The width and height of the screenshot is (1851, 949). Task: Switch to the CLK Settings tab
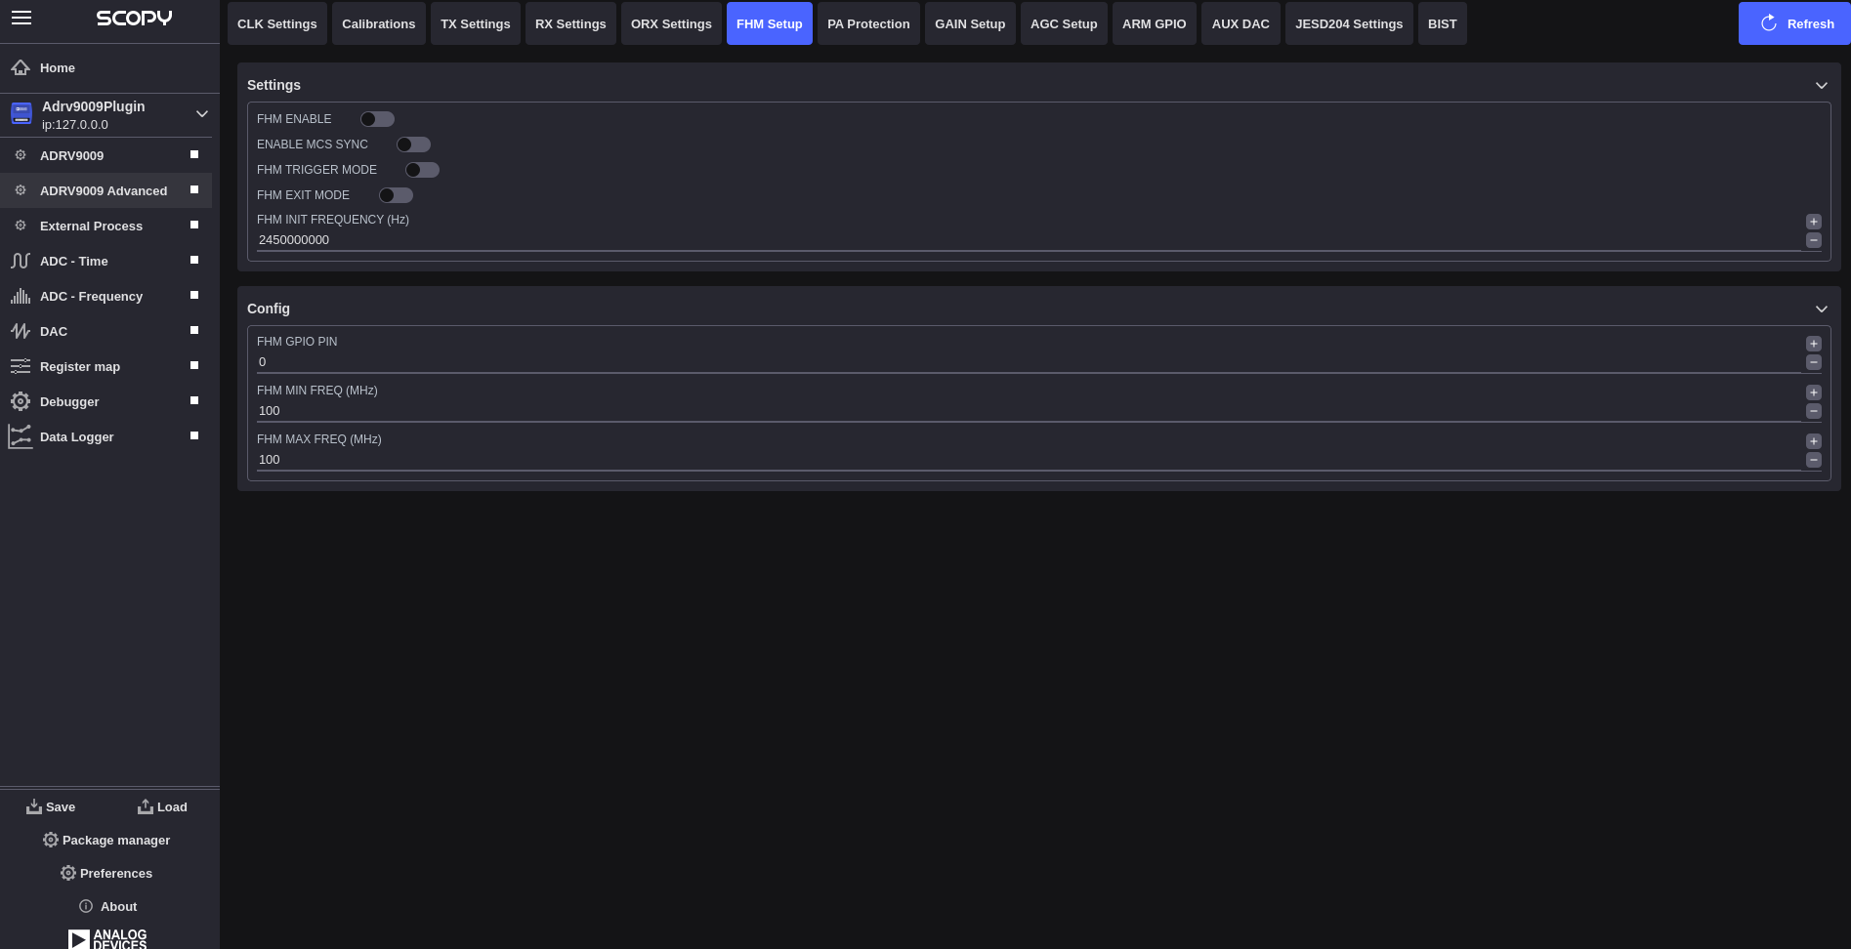coord(277,23)
